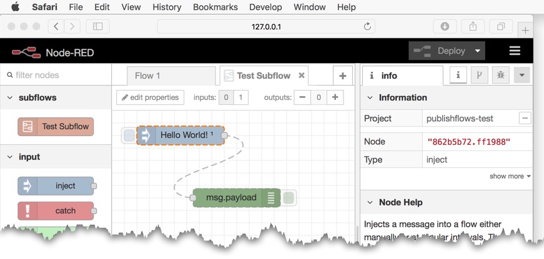Collapse the Information section
544x259 pixels.
coord(446,97)
